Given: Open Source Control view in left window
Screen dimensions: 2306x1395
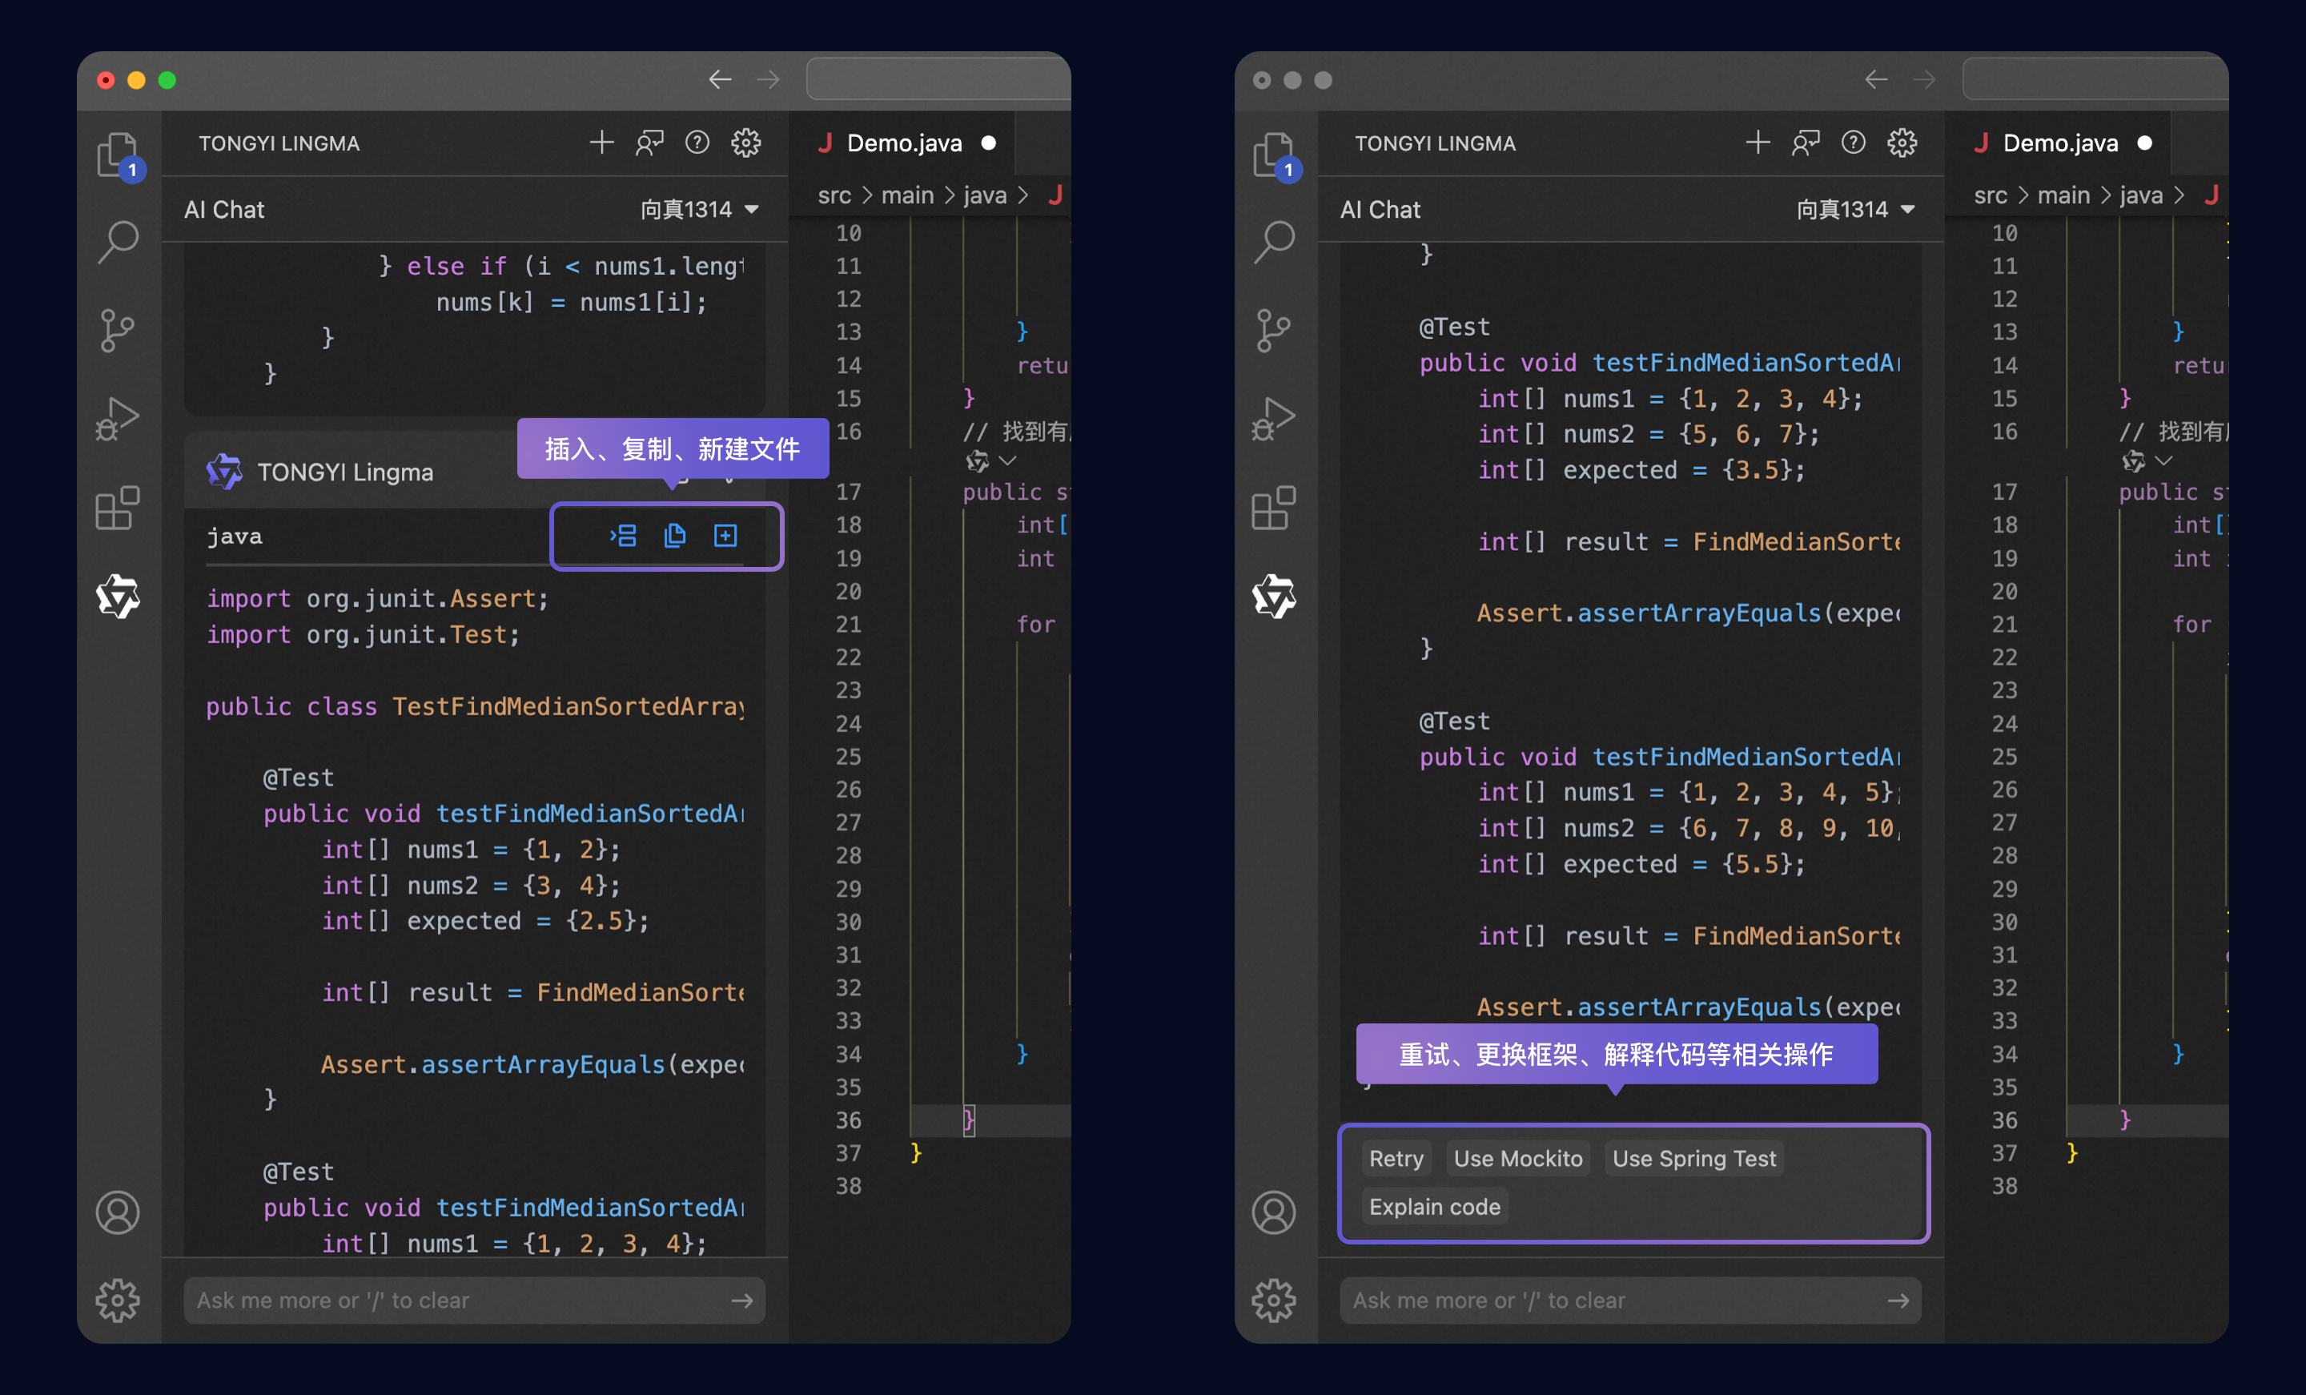Looking at the screenshot, I should (x=118, y=331).
